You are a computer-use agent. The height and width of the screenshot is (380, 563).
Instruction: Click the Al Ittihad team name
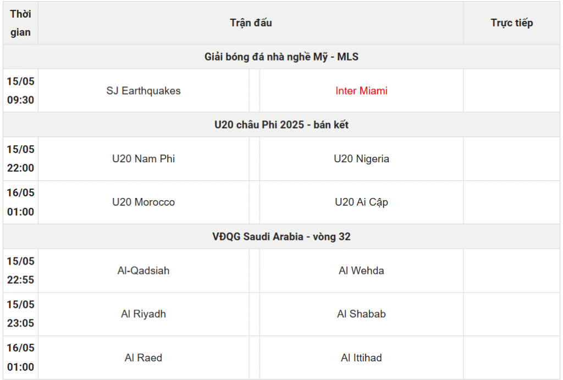pyautogui.click(x=361, y=358)
